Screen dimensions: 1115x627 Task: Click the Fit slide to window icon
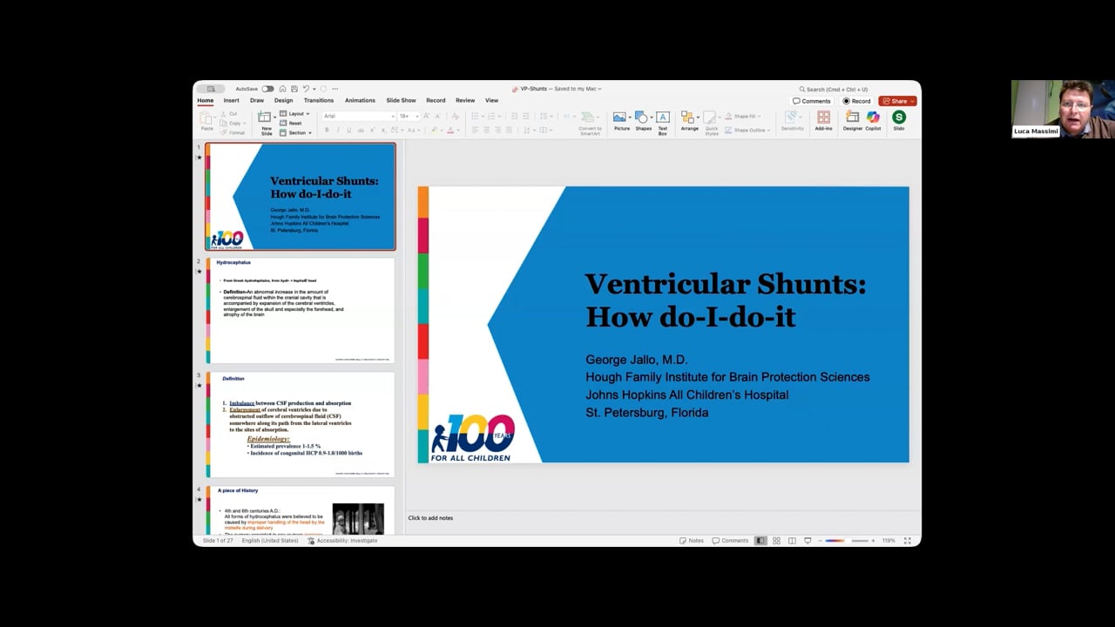click(907, 541)
